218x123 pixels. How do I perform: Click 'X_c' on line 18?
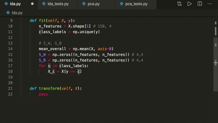[51, 71]
